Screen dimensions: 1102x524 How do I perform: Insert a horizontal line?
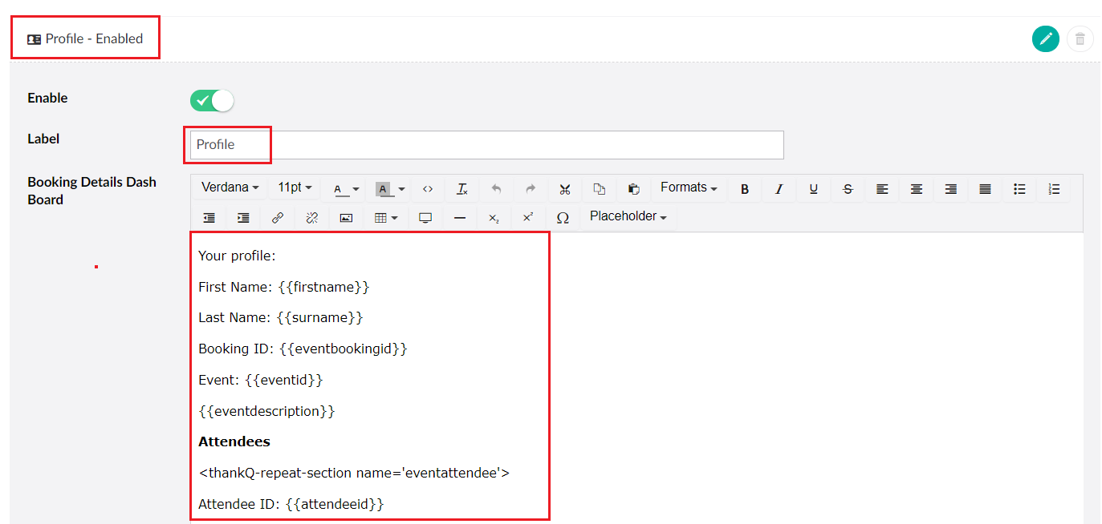coord(460,218)
